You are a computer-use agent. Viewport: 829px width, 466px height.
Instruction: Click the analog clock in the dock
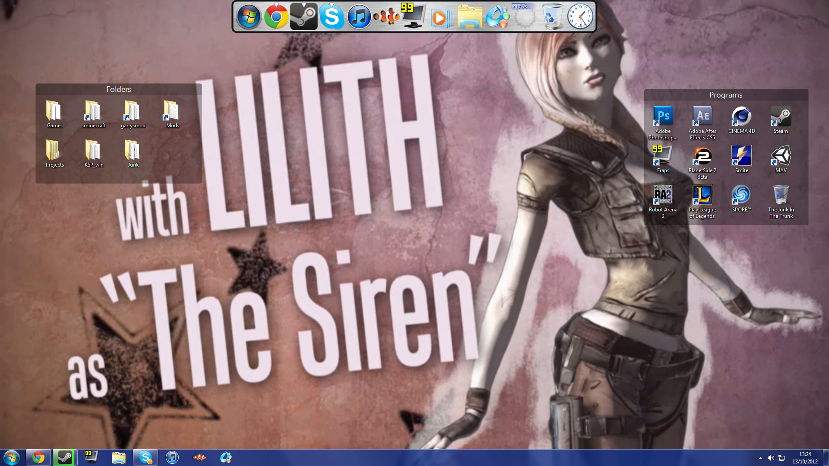[580, 16]
